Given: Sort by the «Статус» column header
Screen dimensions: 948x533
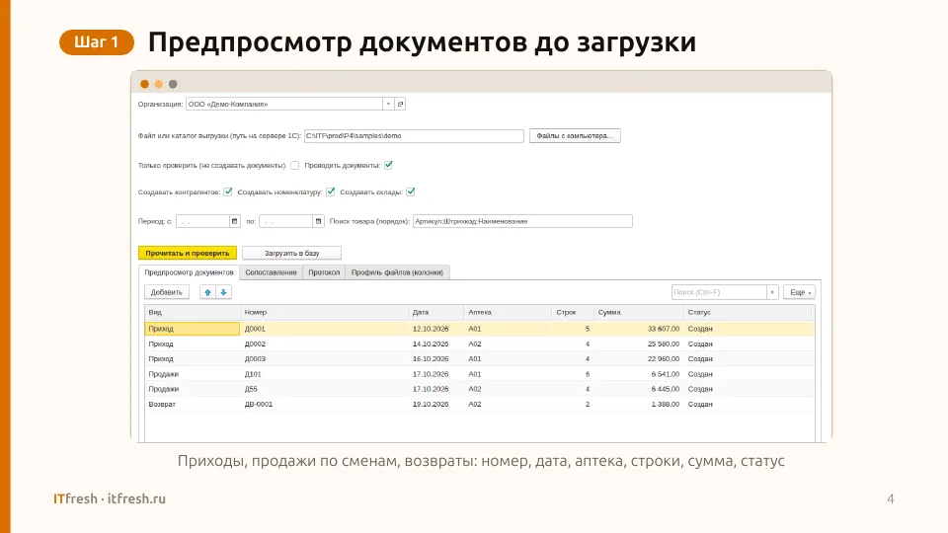Looking at the screenshot, I should tap(748, 313).
